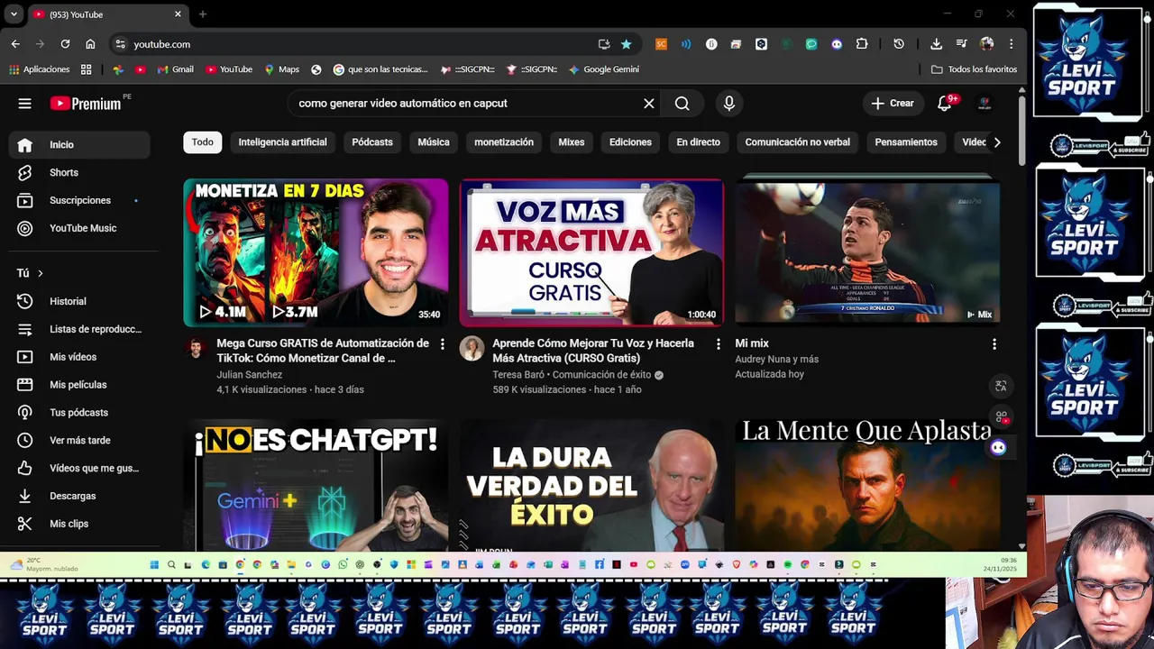Select the Música filter chip

coord(434,142)
